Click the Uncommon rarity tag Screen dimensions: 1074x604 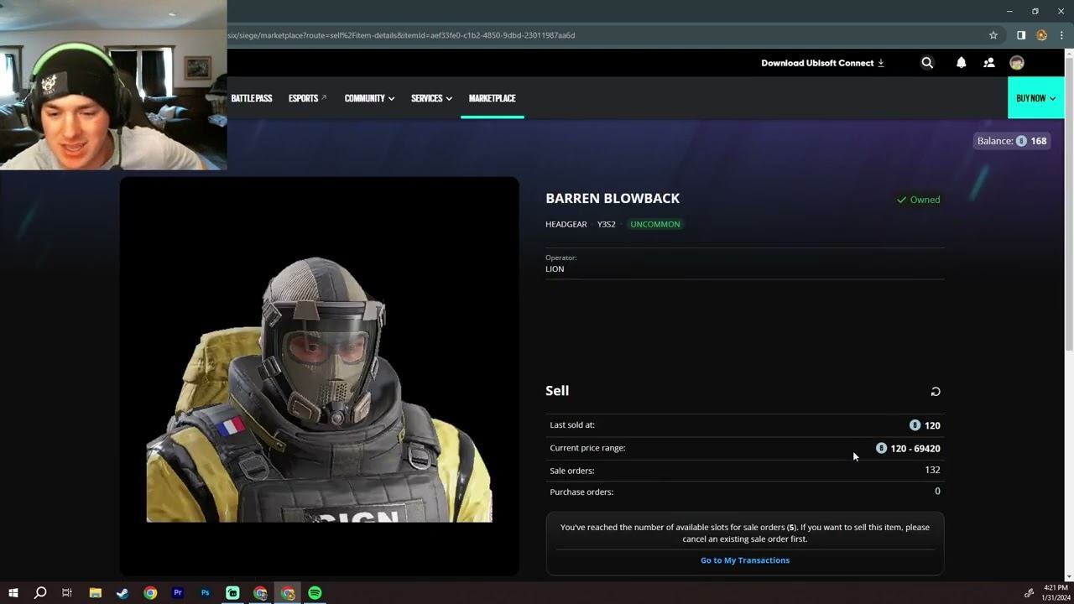[x=655, y=224]
